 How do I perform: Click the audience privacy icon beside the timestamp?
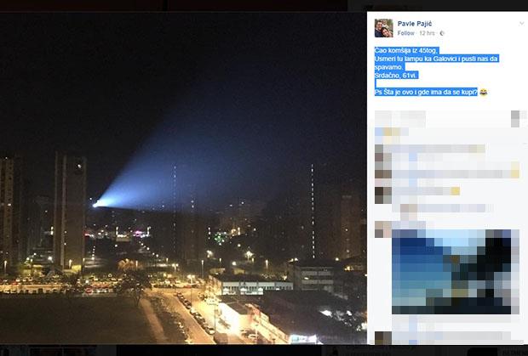pos(442,33)
